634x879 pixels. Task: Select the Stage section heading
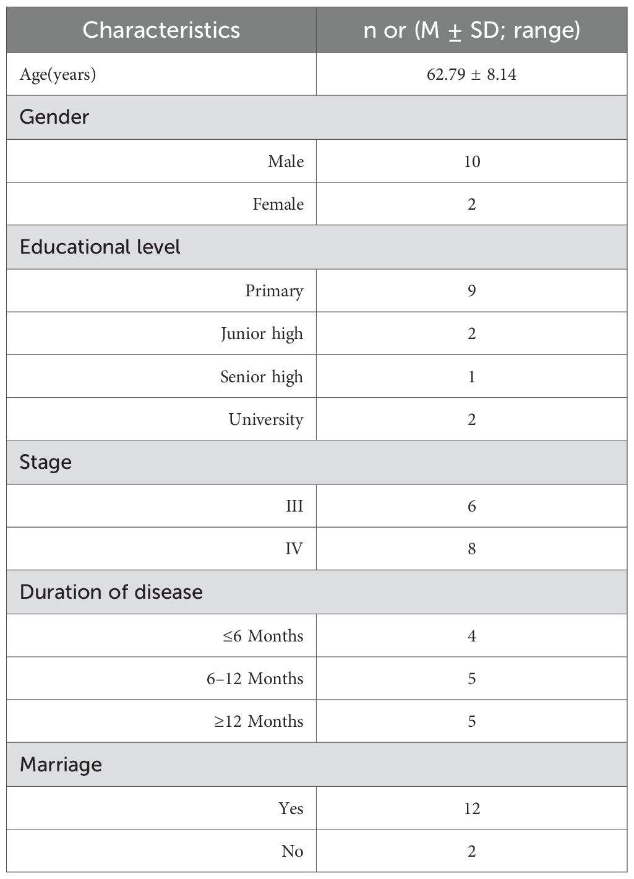[46, 462]
